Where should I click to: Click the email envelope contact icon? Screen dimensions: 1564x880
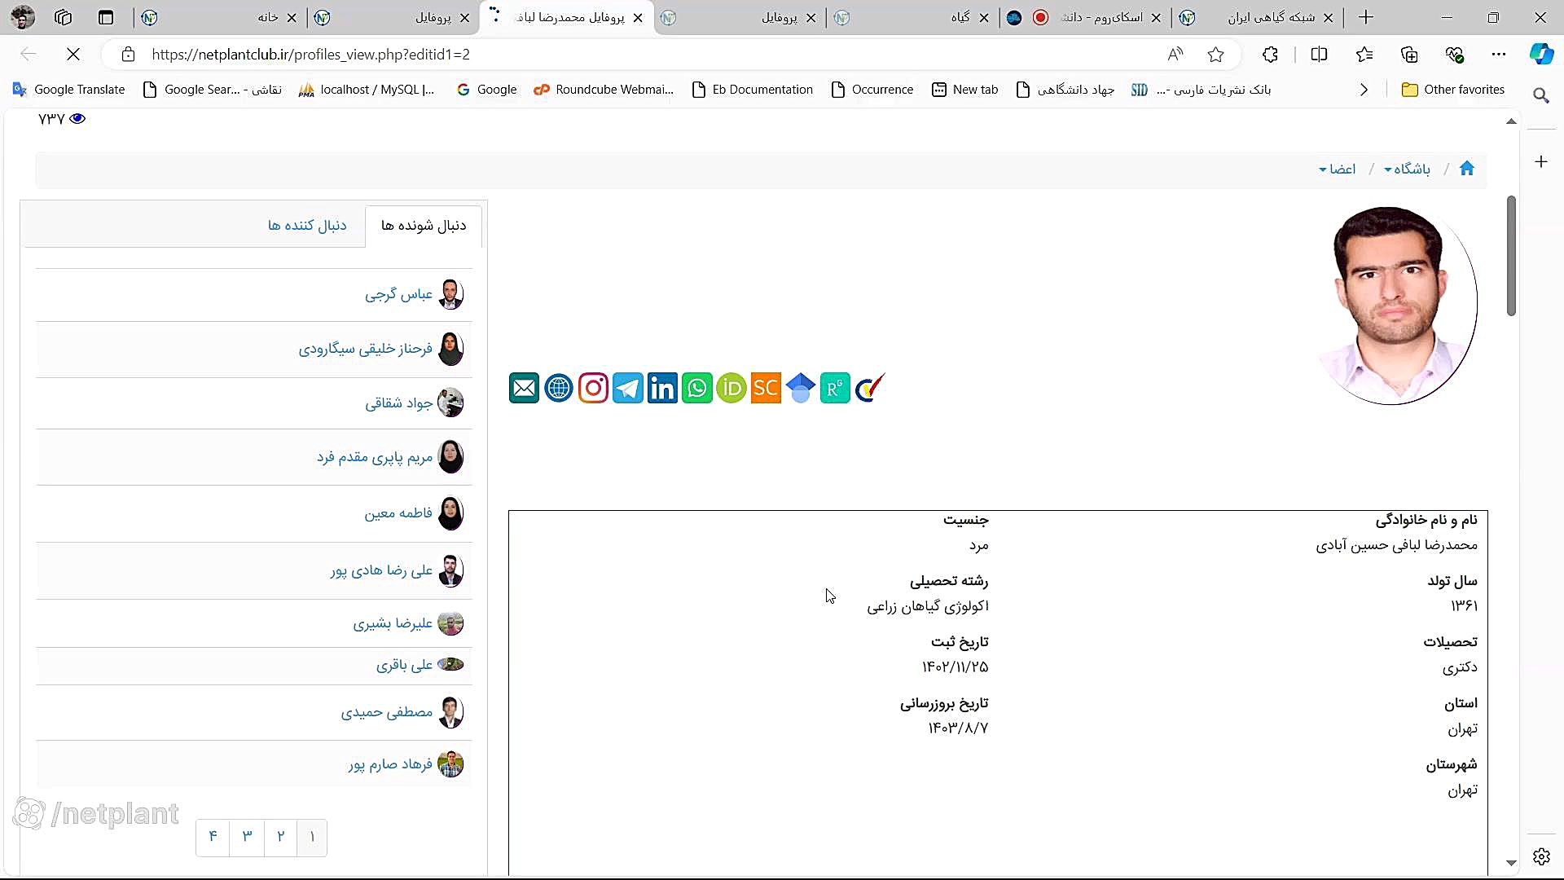[524, 389]
